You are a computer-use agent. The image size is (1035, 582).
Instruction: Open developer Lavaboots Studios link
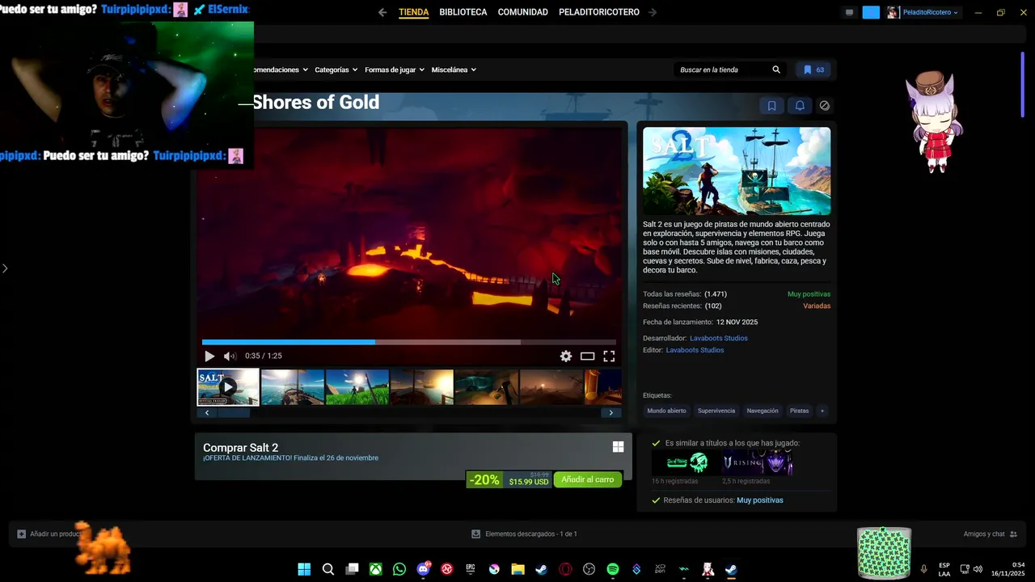[x=718, y=338]
